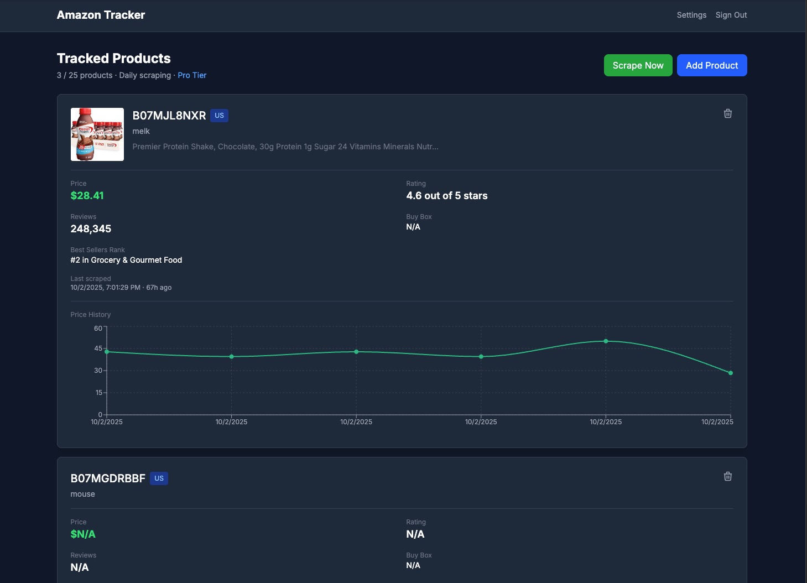Select the 4.6 out of 5 stars rating

(446, 195)
